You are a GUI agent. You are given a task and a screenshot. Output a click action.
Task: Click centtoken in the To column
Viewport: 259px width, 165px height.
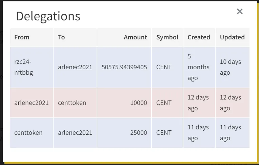click(72, 103)
